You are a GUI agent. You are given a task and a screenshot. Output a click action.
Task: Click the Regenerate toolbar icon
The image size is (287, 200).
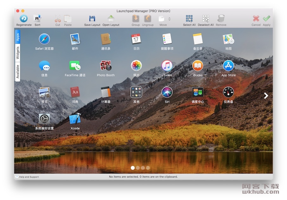pos(24,18)
